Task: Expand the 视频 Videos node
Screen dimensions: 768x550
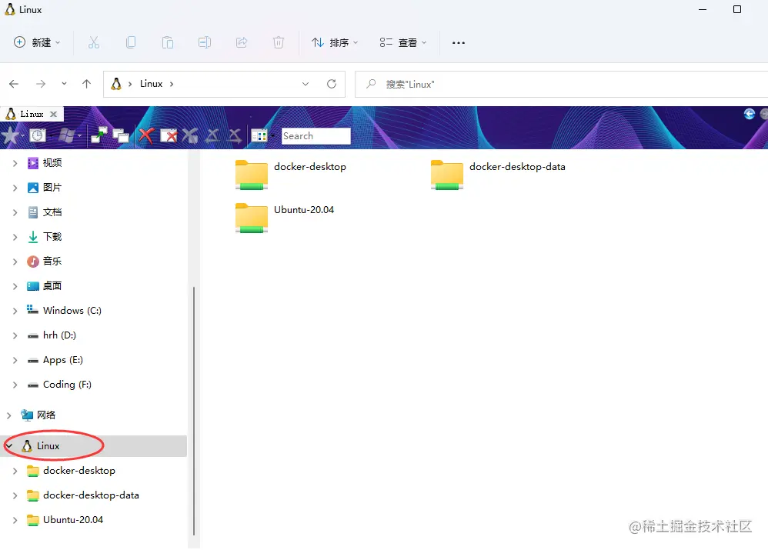Action: [x=15, y=163]
